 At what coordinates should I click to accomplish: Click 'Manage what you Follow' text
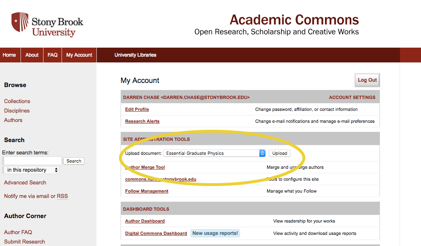click(292, 191)
